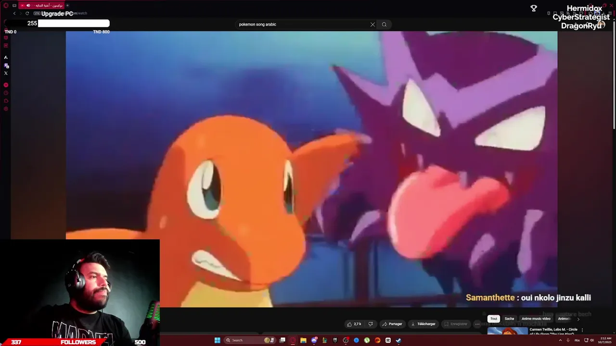
Task: Open File Explorer from the taskbar
Action: [x=303, y=340]
